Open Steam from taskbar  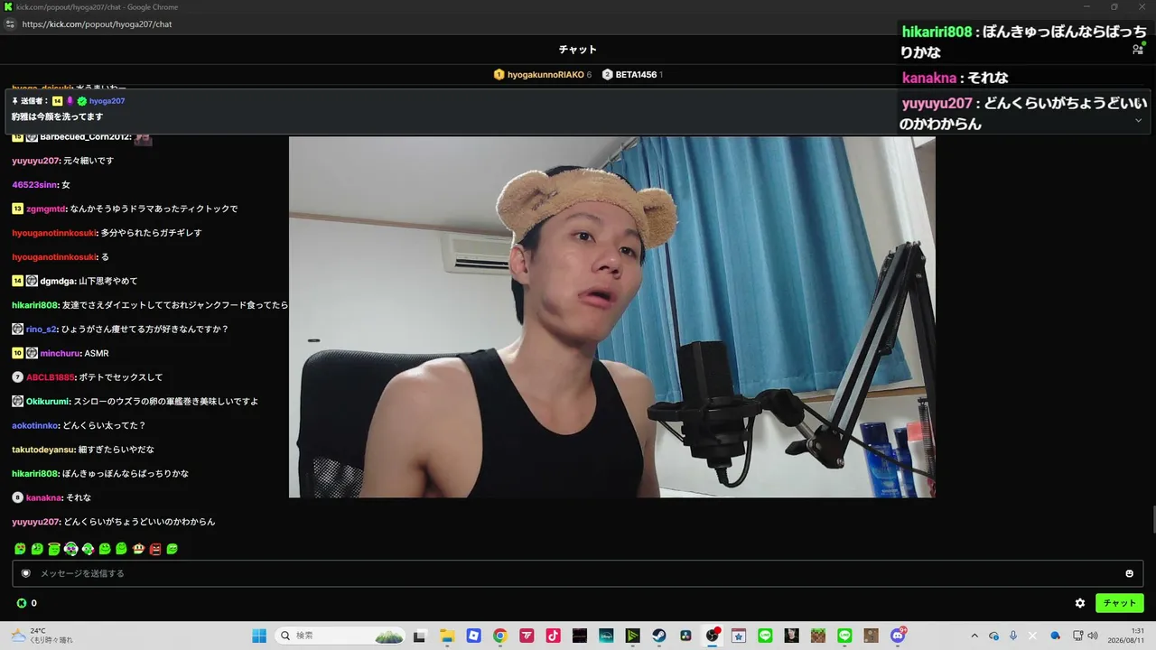pyautogui.click(x=659, y=636)
